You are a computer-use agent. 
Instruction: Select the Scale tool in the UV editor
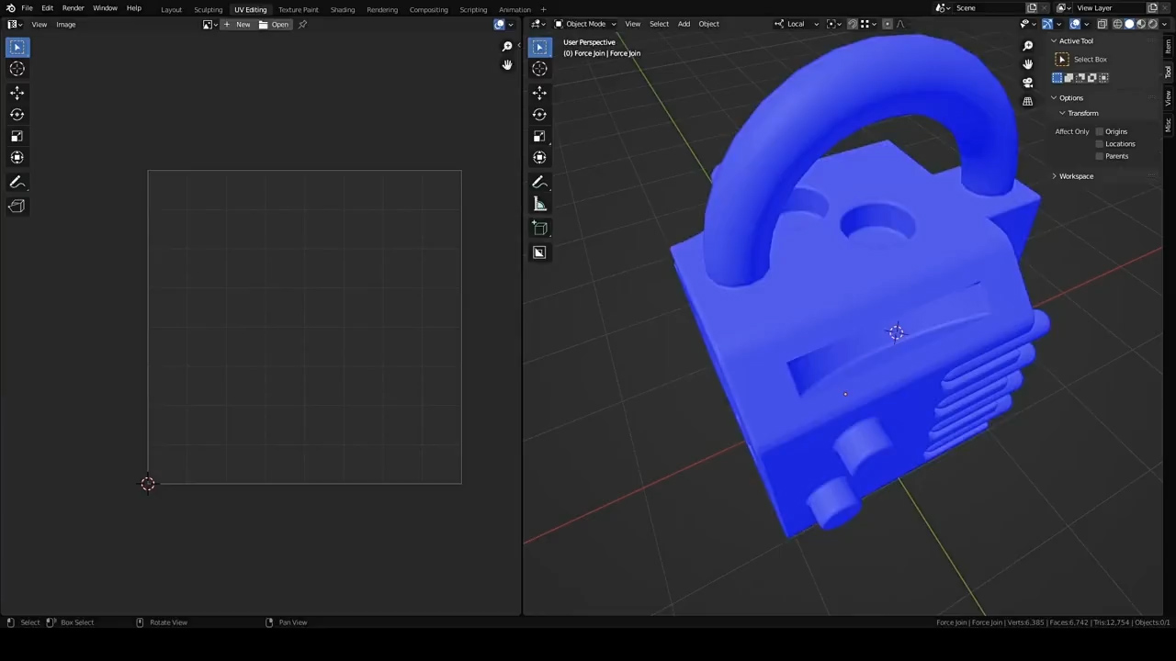pos(17,136)
